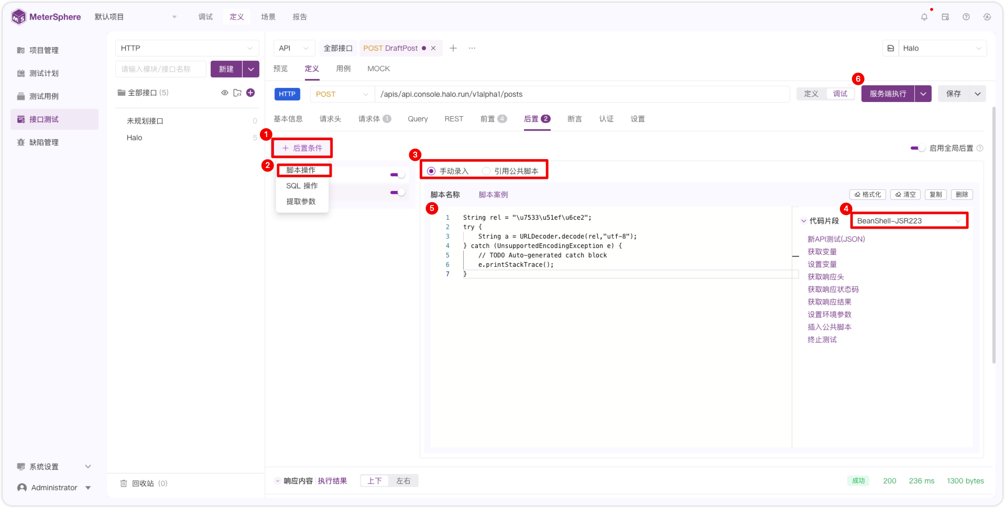Click the folder import icon beside 全部接口
The height and width of the screenshot is (508, 1005).
coord(237,93)
